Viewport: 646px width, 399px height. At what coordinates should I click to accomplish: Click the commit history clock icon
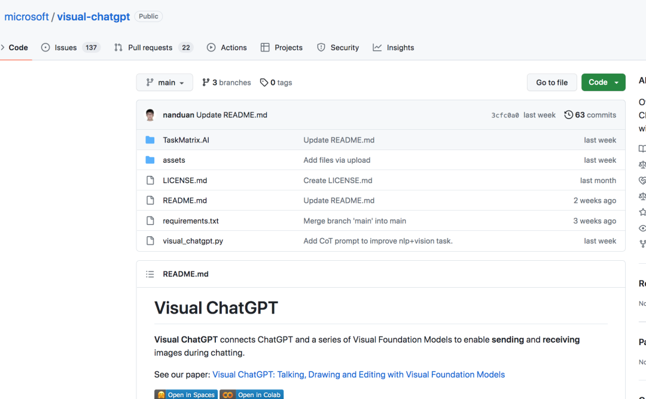(568, 115)
